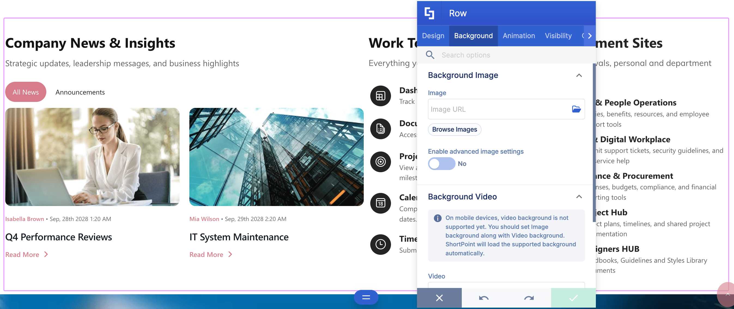Click the scroll-to-top pink circle button

pyautogui.click(x=726, y=295)
